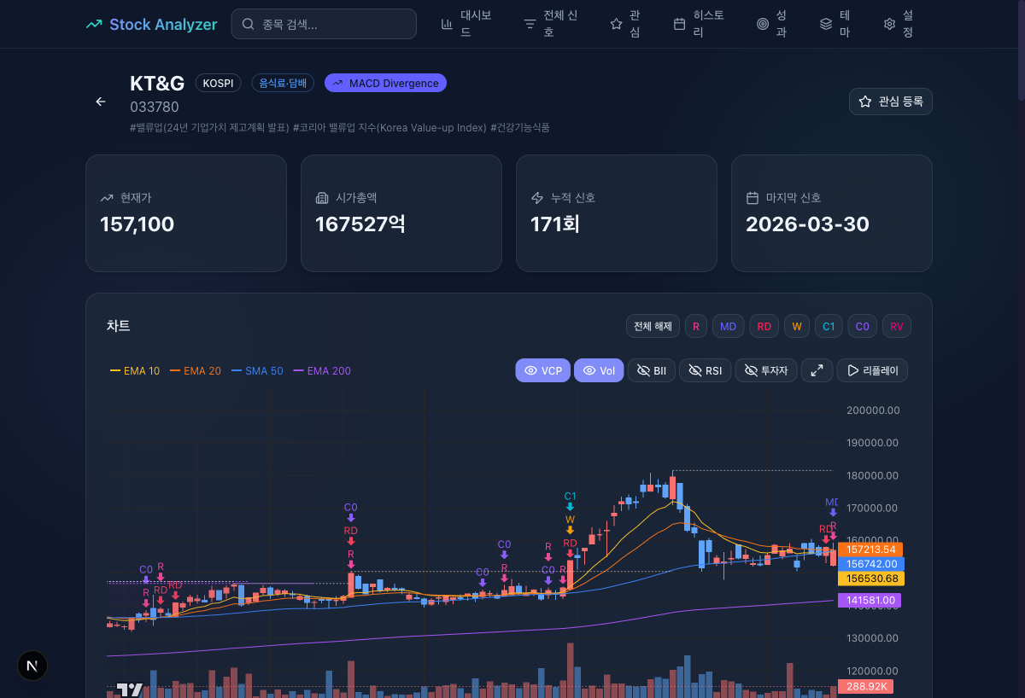
Task: Open the 성과 performance menu
Action: (x=771, y=24)
